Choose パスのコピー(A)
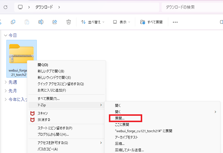Image resolution: width=223 pixels, height=153 pixels. [66, 149]
